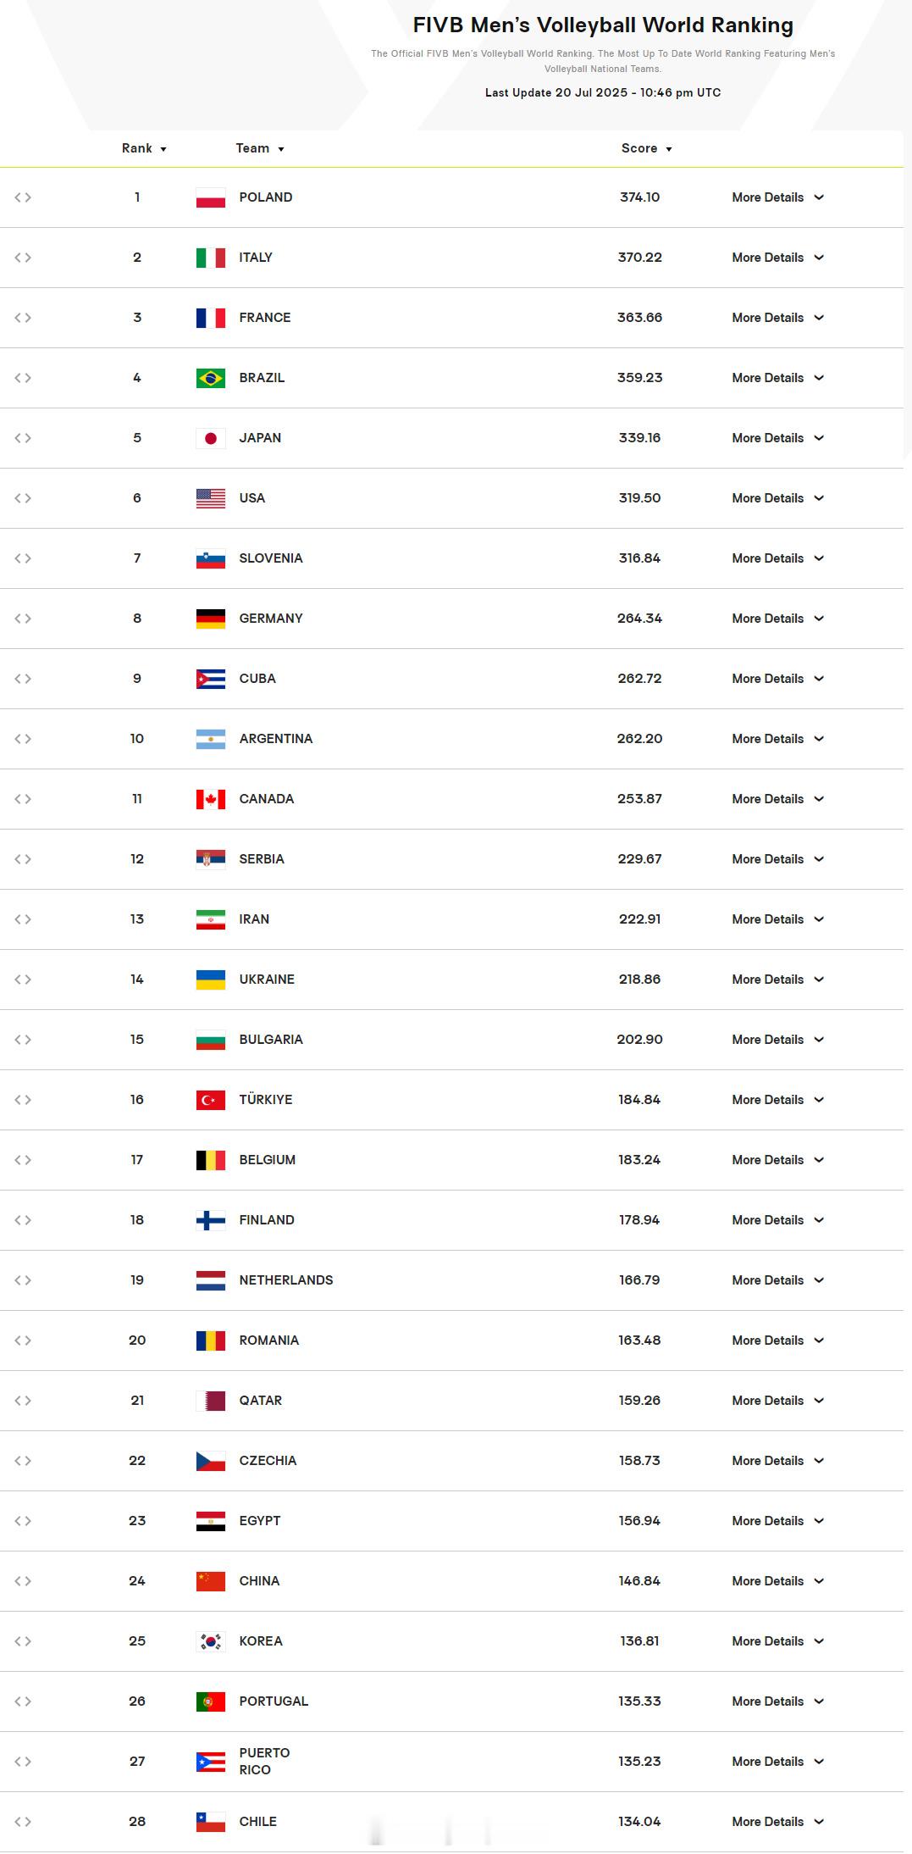The width and height of the screenshot is (912, 1854).
Task: Click the Korea flag icon
Action: click(x=211, y=1641)
